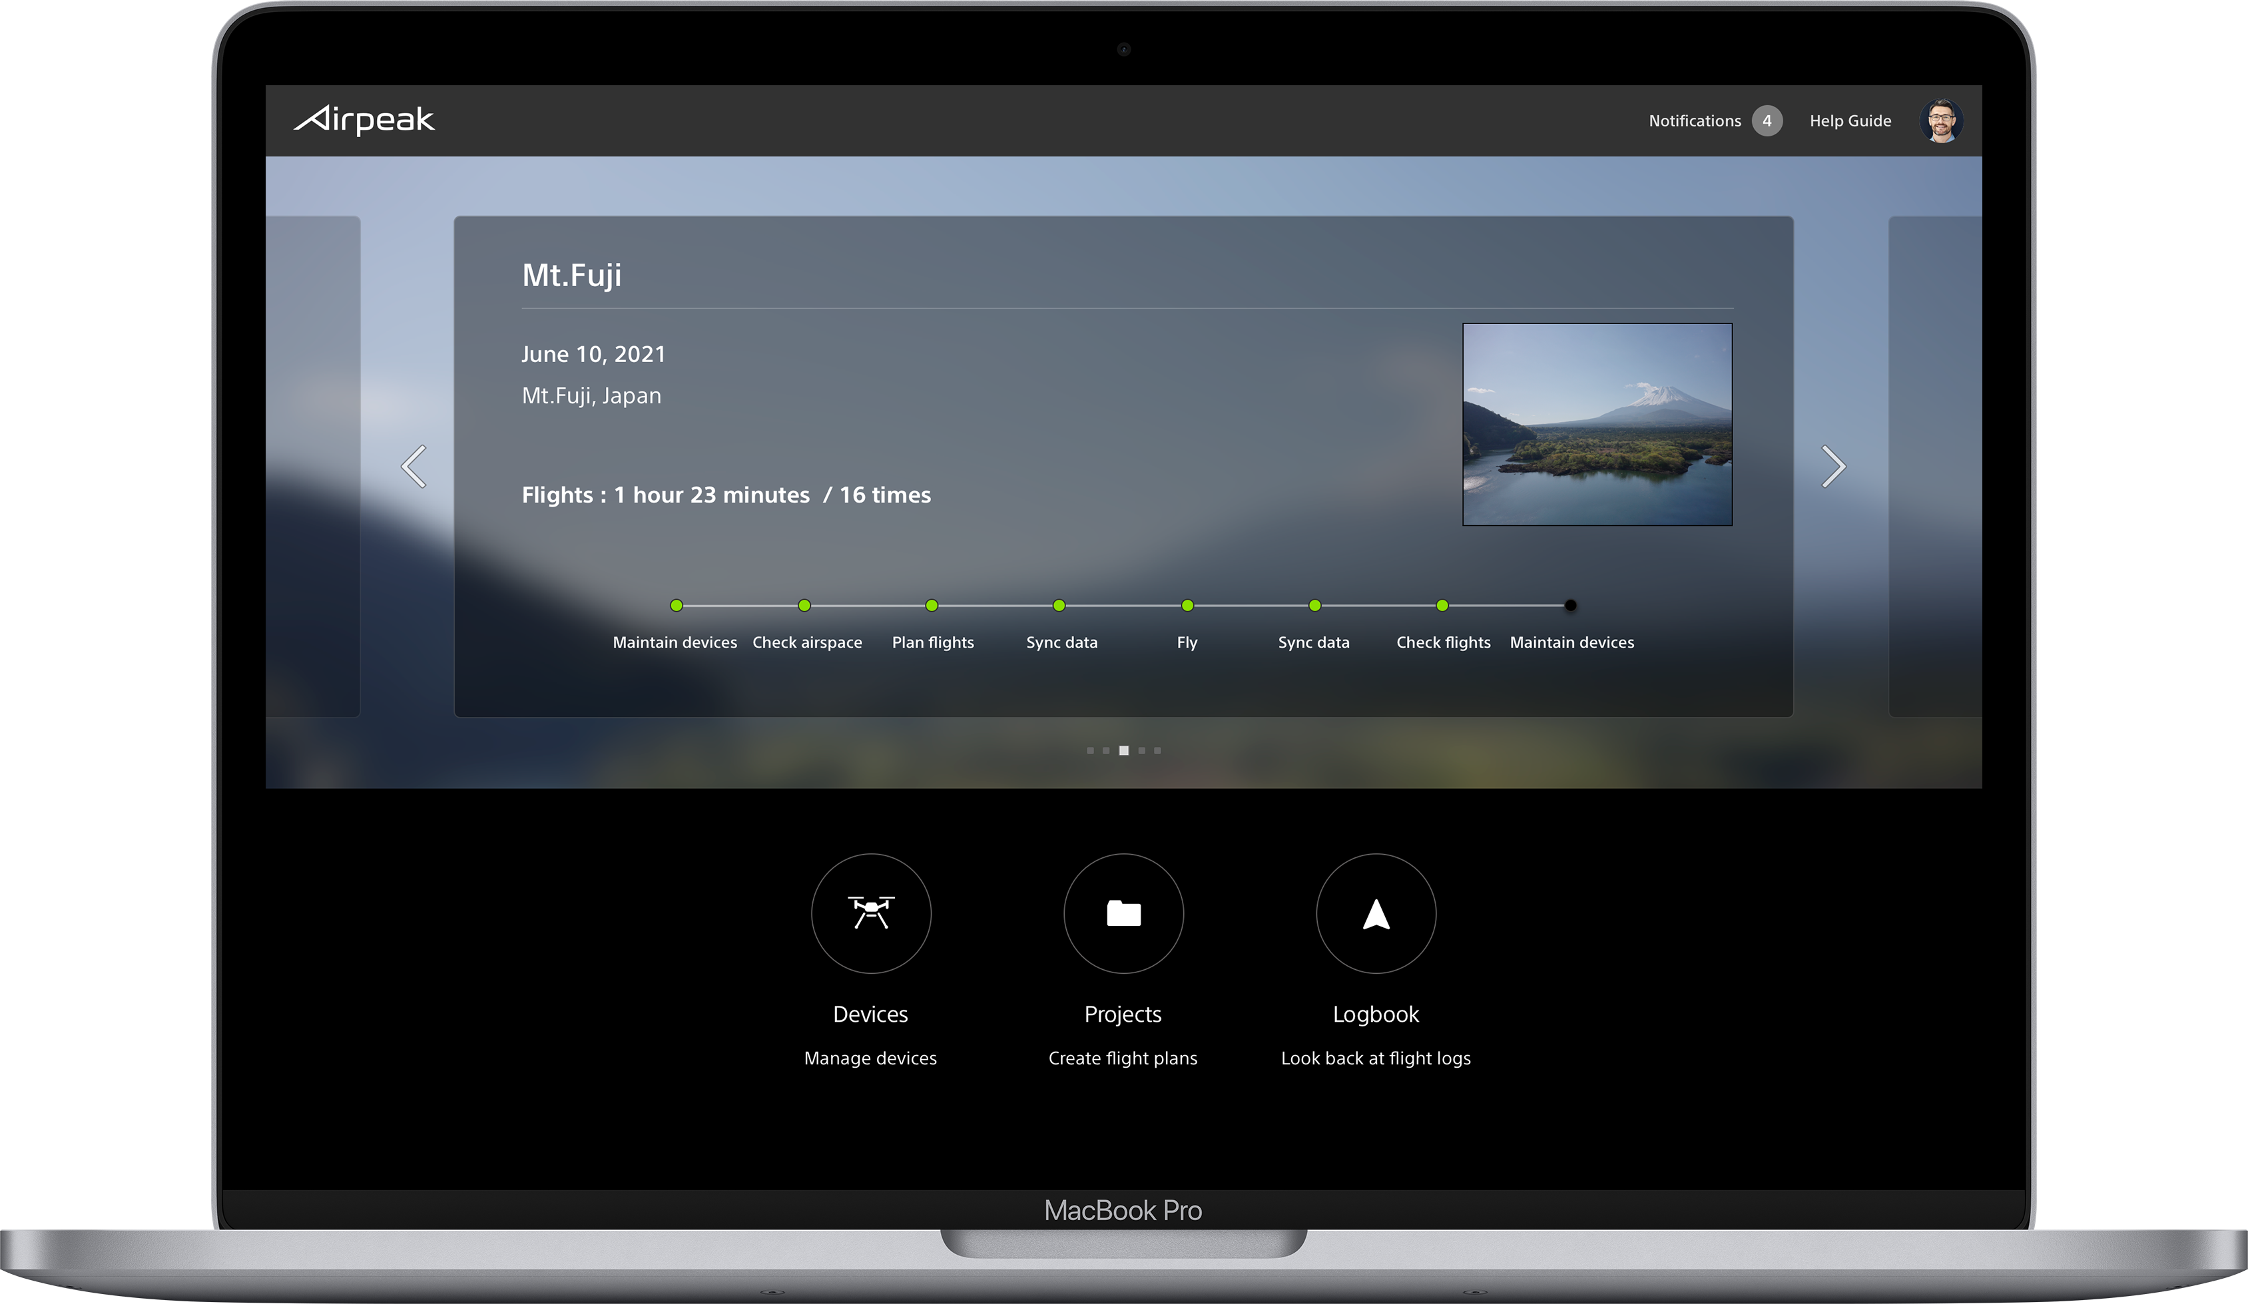
Task: Select the final dark Maintain devices dot
Action: (x=1570, y=606)
